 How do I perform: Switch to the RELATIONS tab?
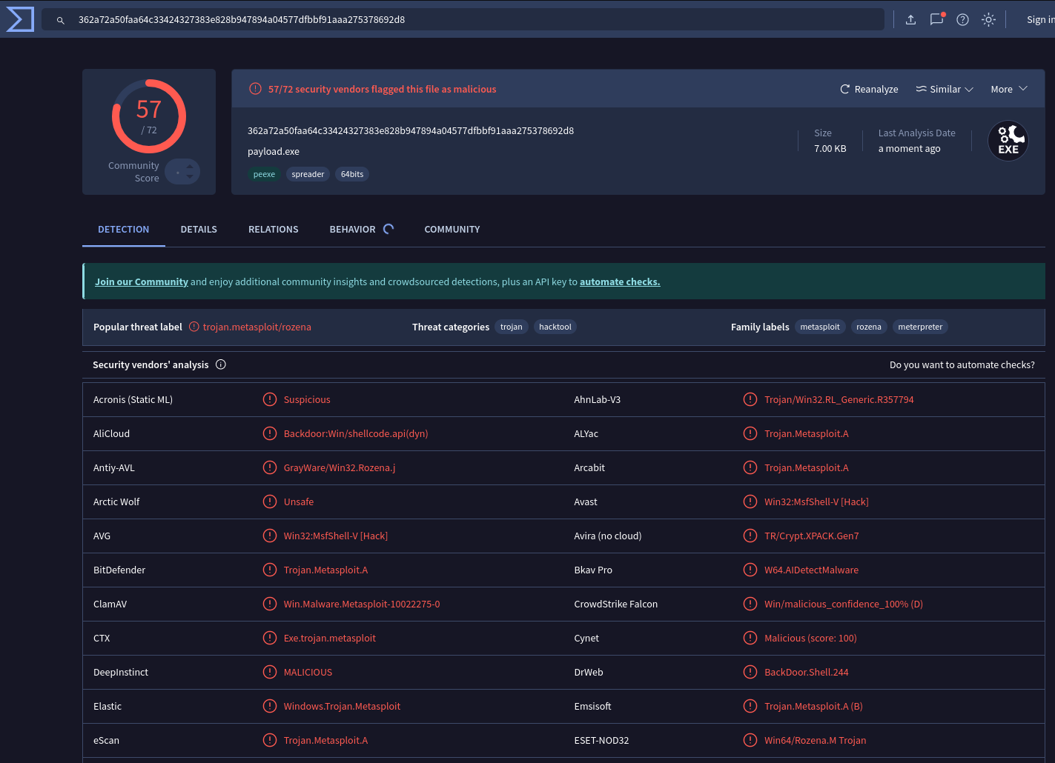[x=274, y=230]
